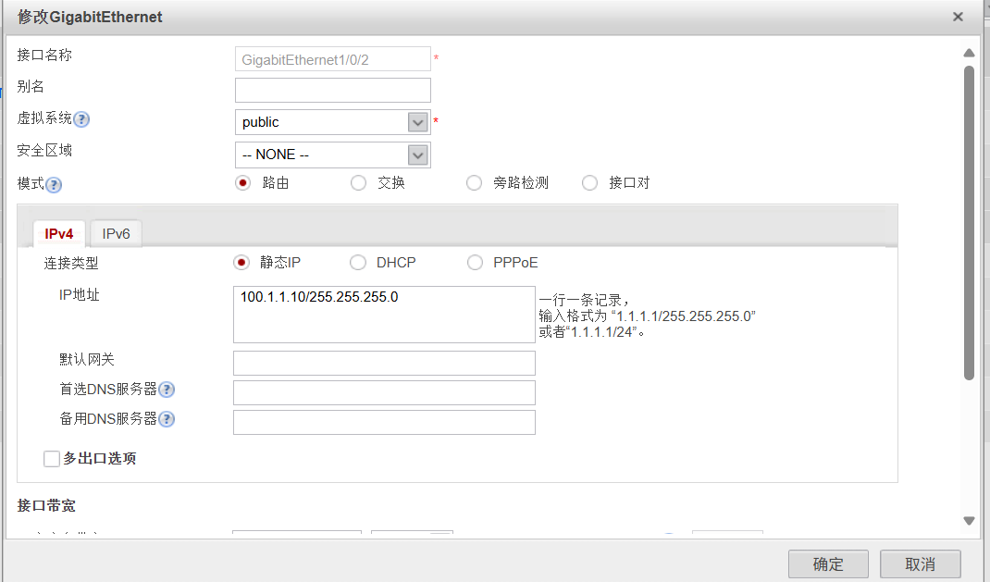The image size is (990, 582).
Task: Switch connection type to DHCP
Action: (358, 262)
